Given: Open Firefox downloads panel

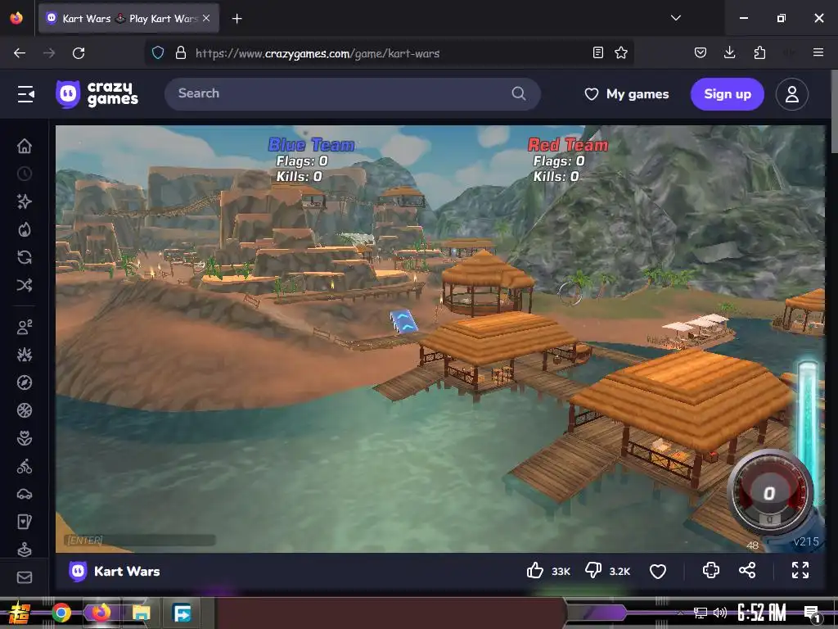Looking at the screenshot, I should click(x=729, y=52).
